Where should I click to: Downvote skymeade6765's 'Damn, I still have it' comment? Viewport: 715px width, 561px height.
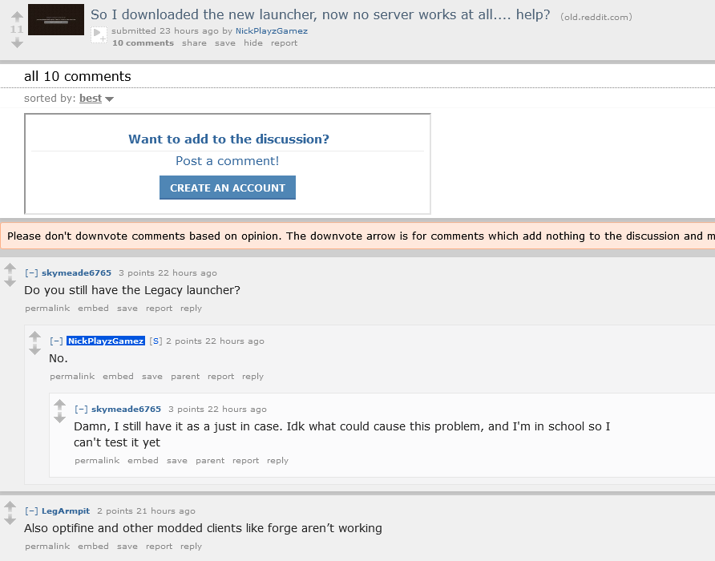pyautogui.click(x=60, y=418)
